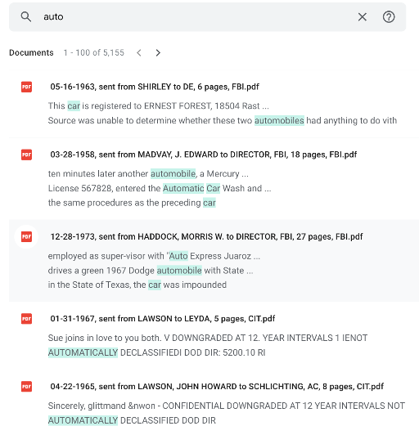Click the Documents results heading

[x=31, y=52]
